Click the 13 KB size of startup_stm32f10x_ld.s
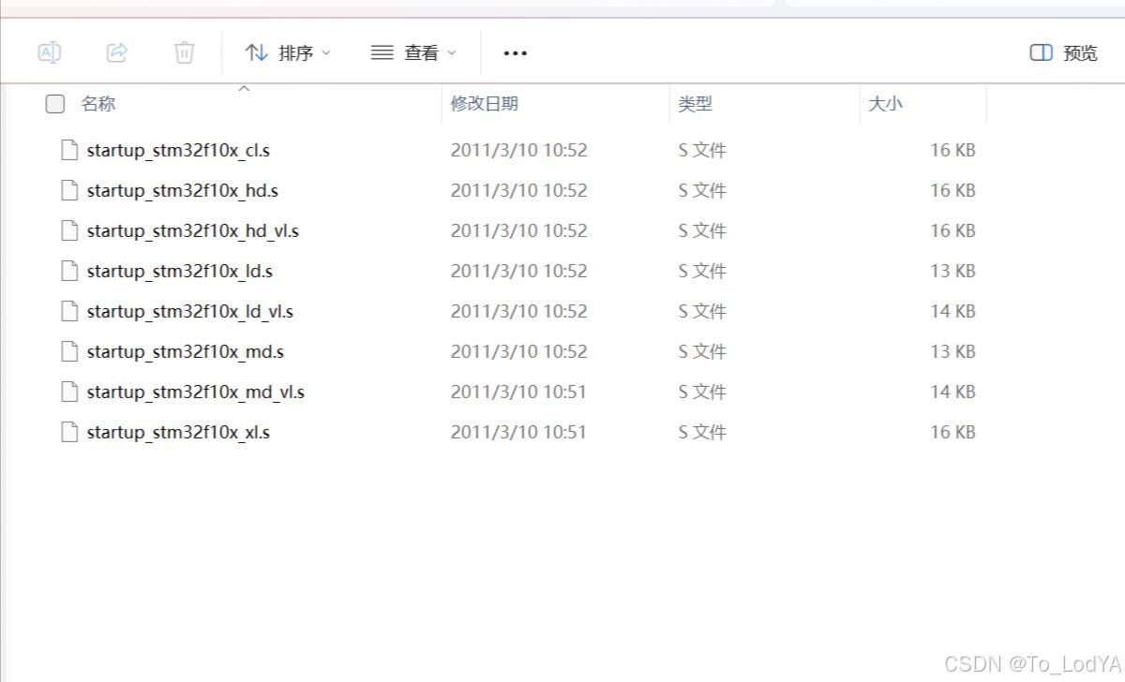Image resolution: width=1125 pixels, height=682 pixels. coord(952,271)
